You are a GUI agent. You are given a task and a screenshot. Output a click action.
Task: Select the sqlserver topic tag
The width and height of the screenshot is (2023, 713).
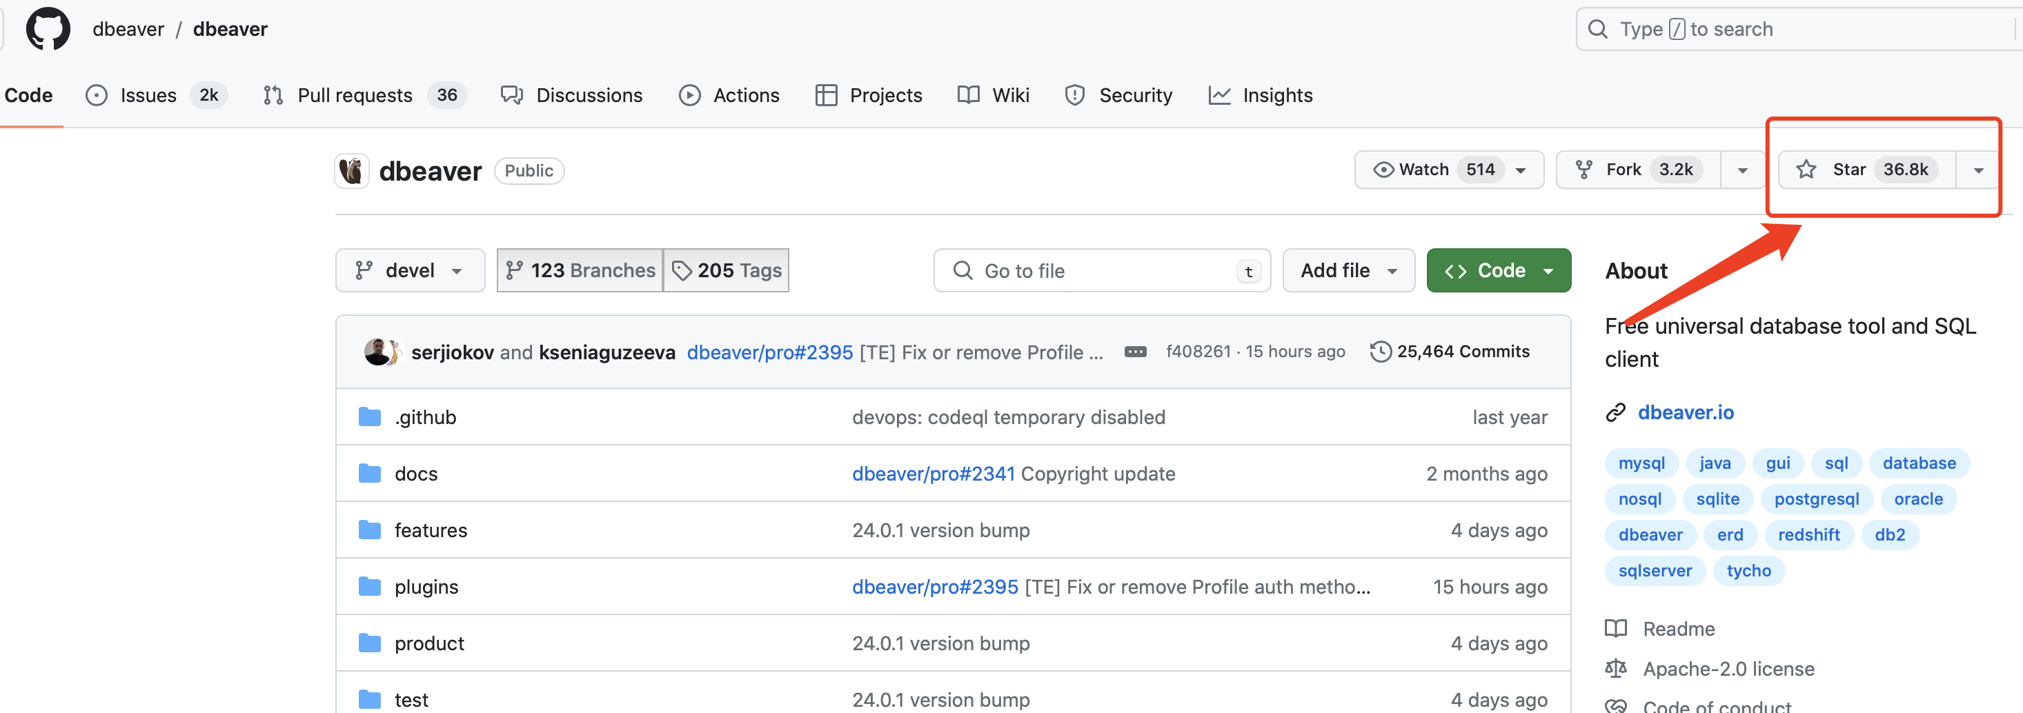(1655, 571)
